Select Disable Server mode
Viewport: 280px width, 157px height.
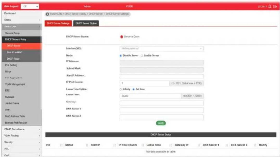[121, 56]
